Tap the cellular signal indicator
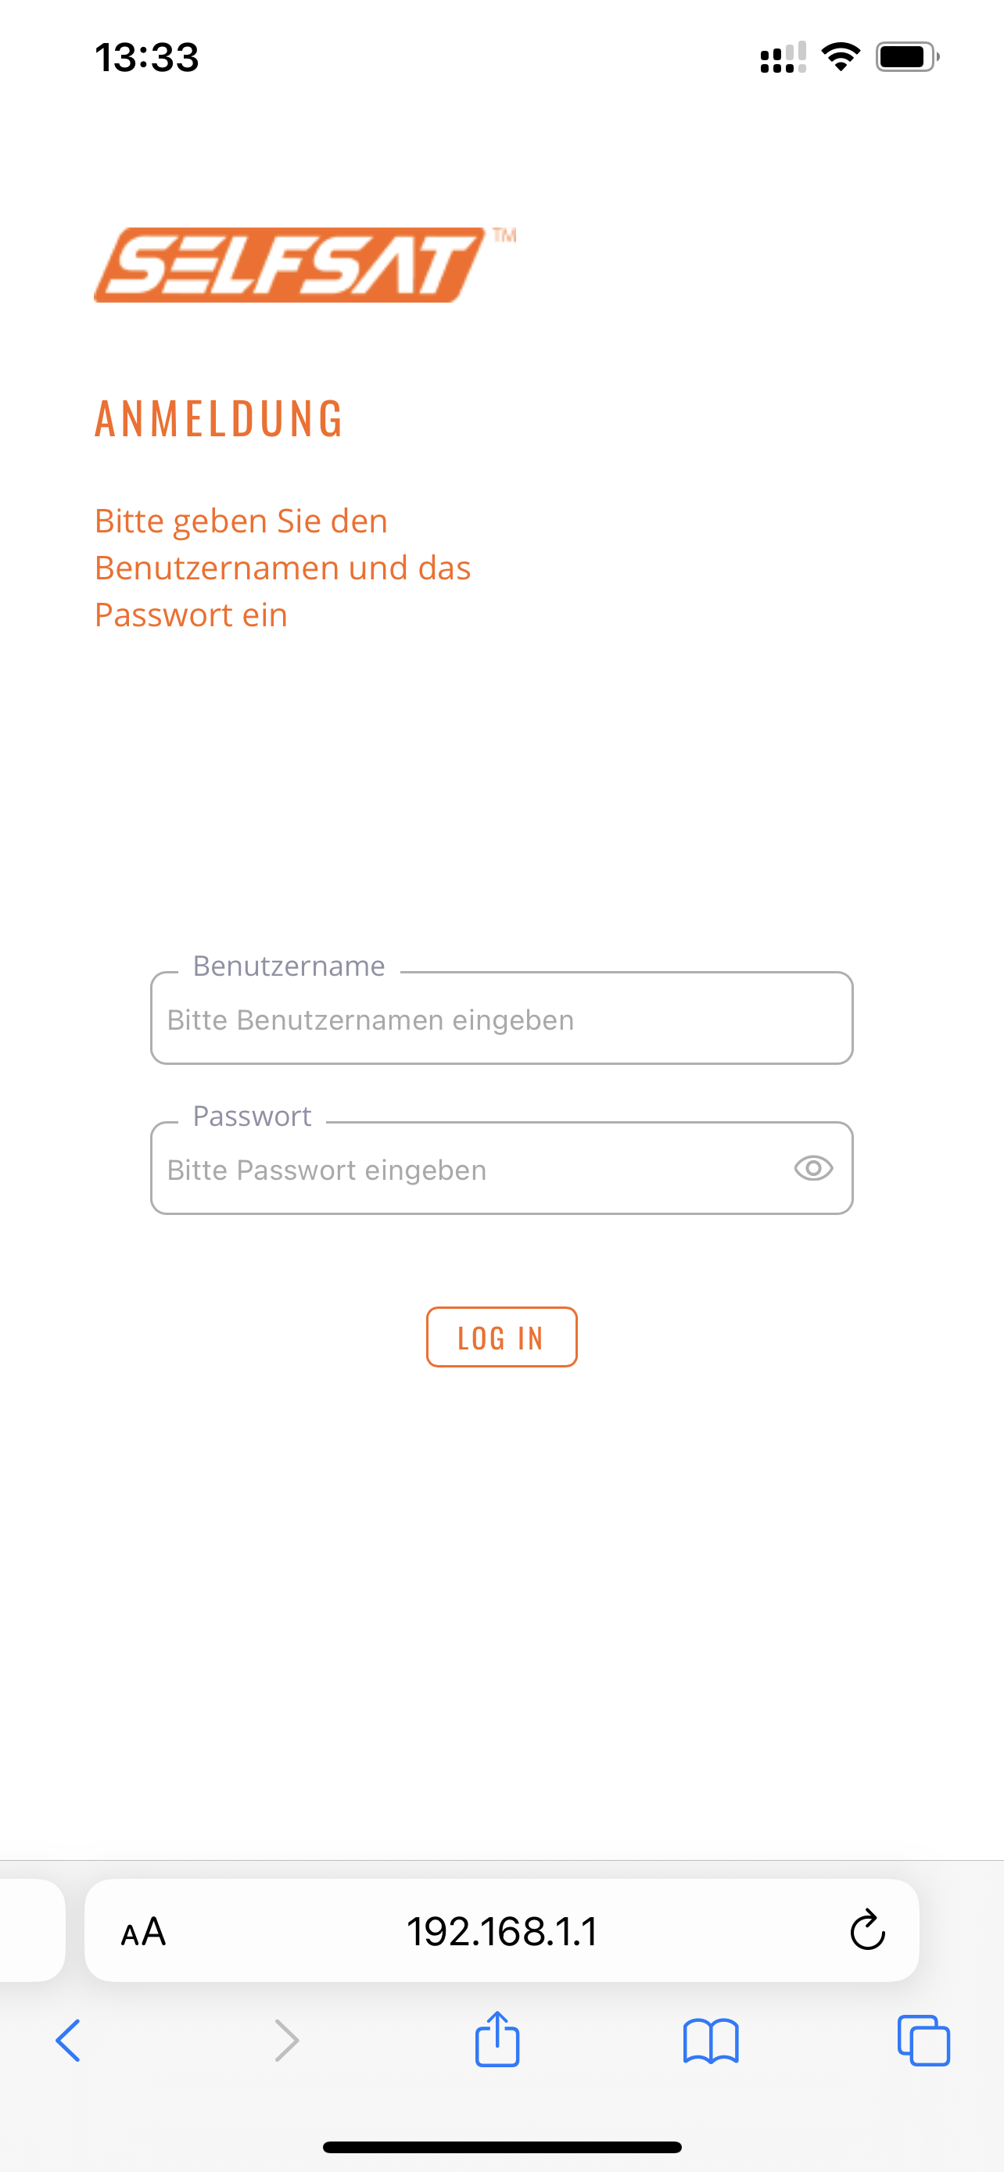 [782, 58]
